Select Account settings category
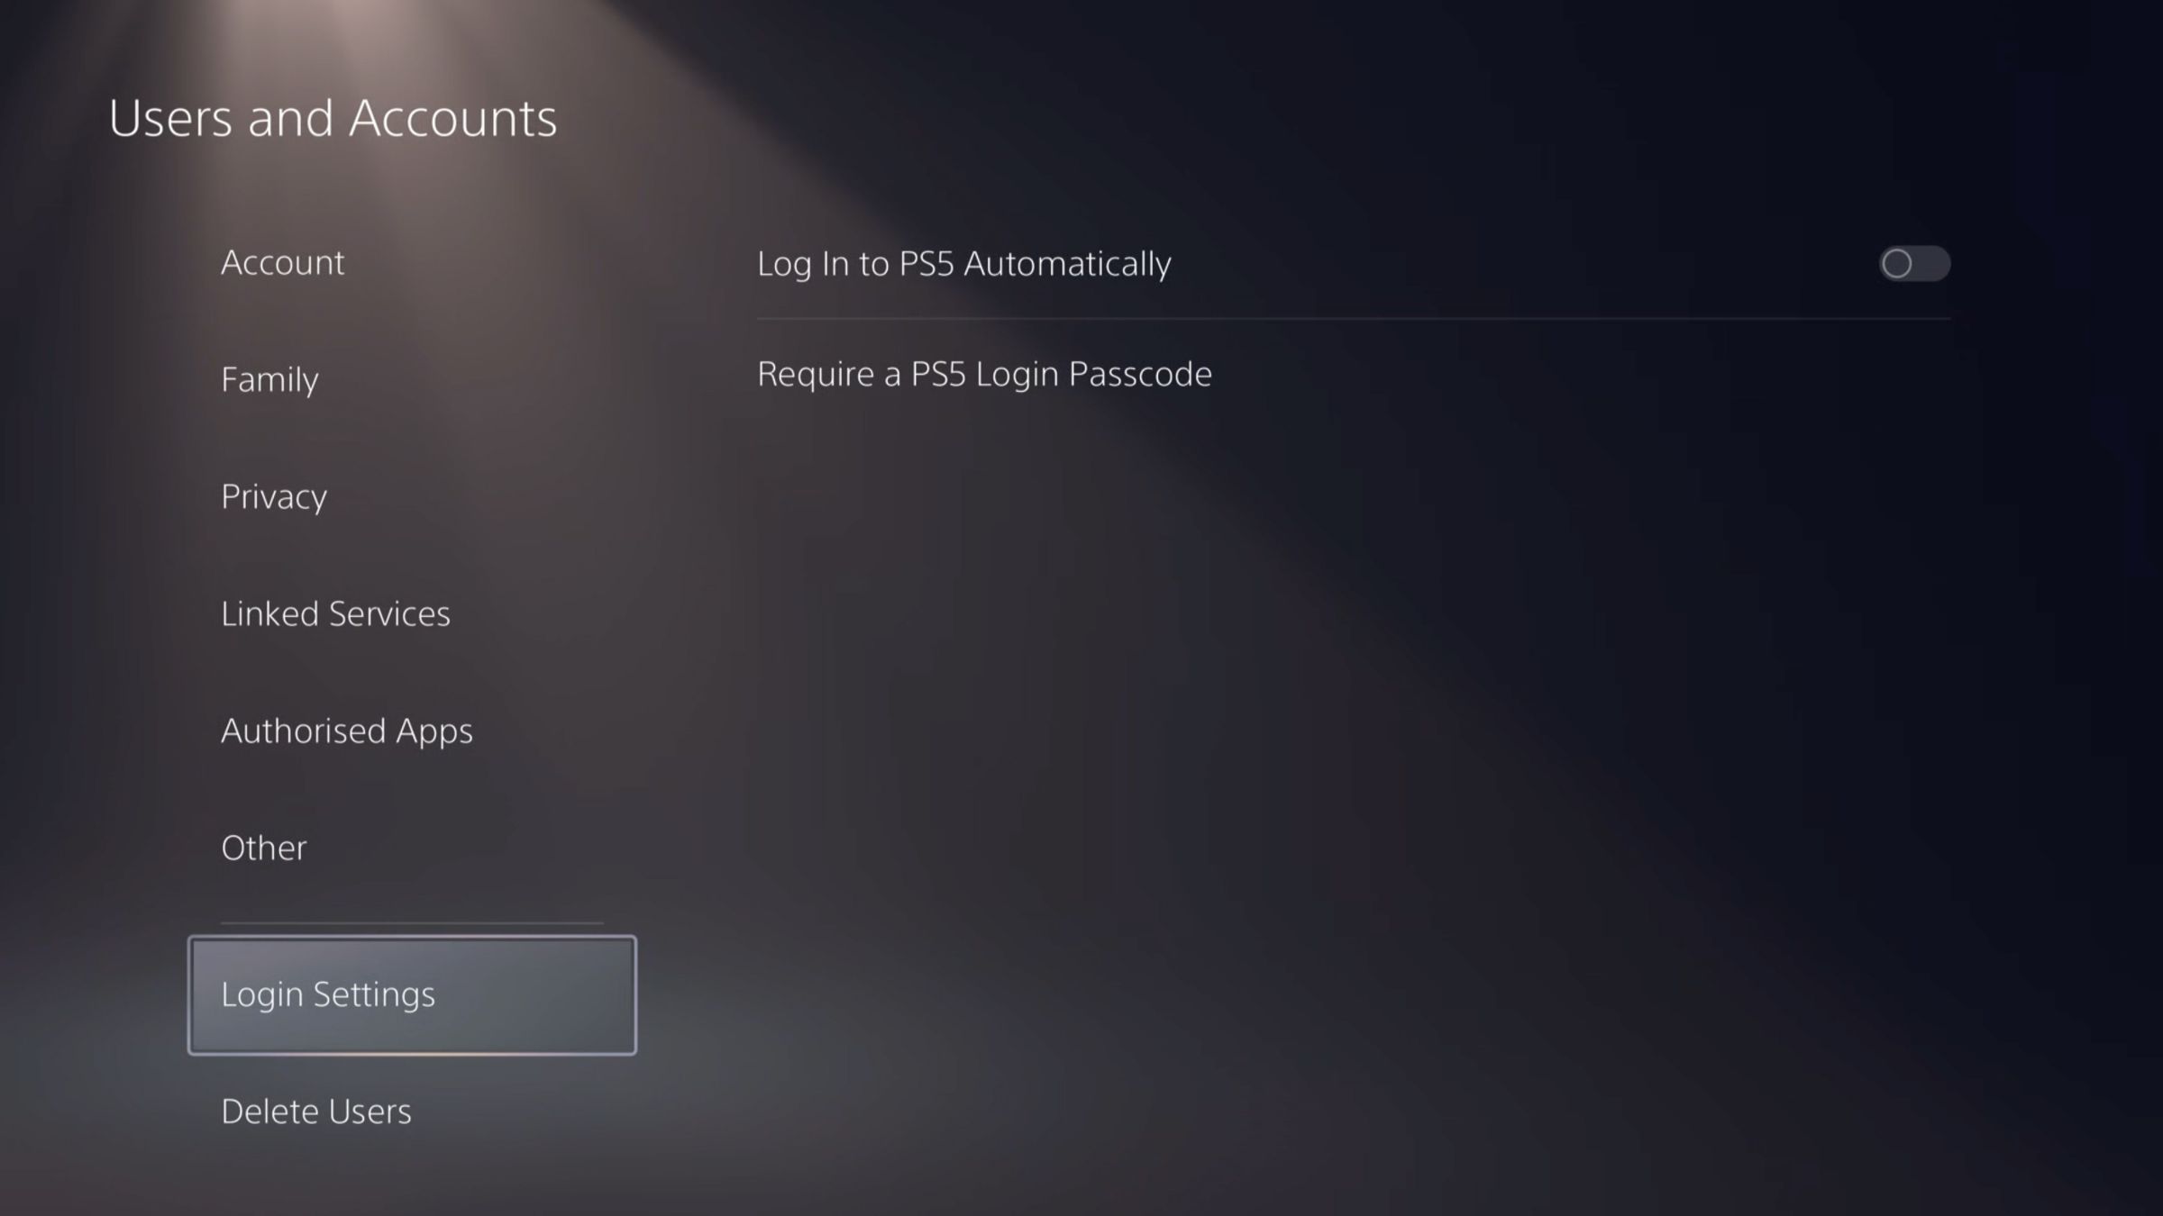 [282, 261]
